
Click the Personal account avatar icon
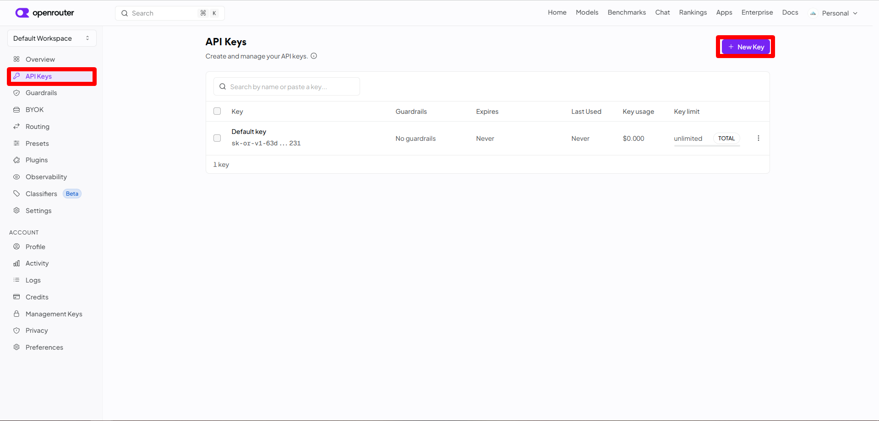pos(813,13)
